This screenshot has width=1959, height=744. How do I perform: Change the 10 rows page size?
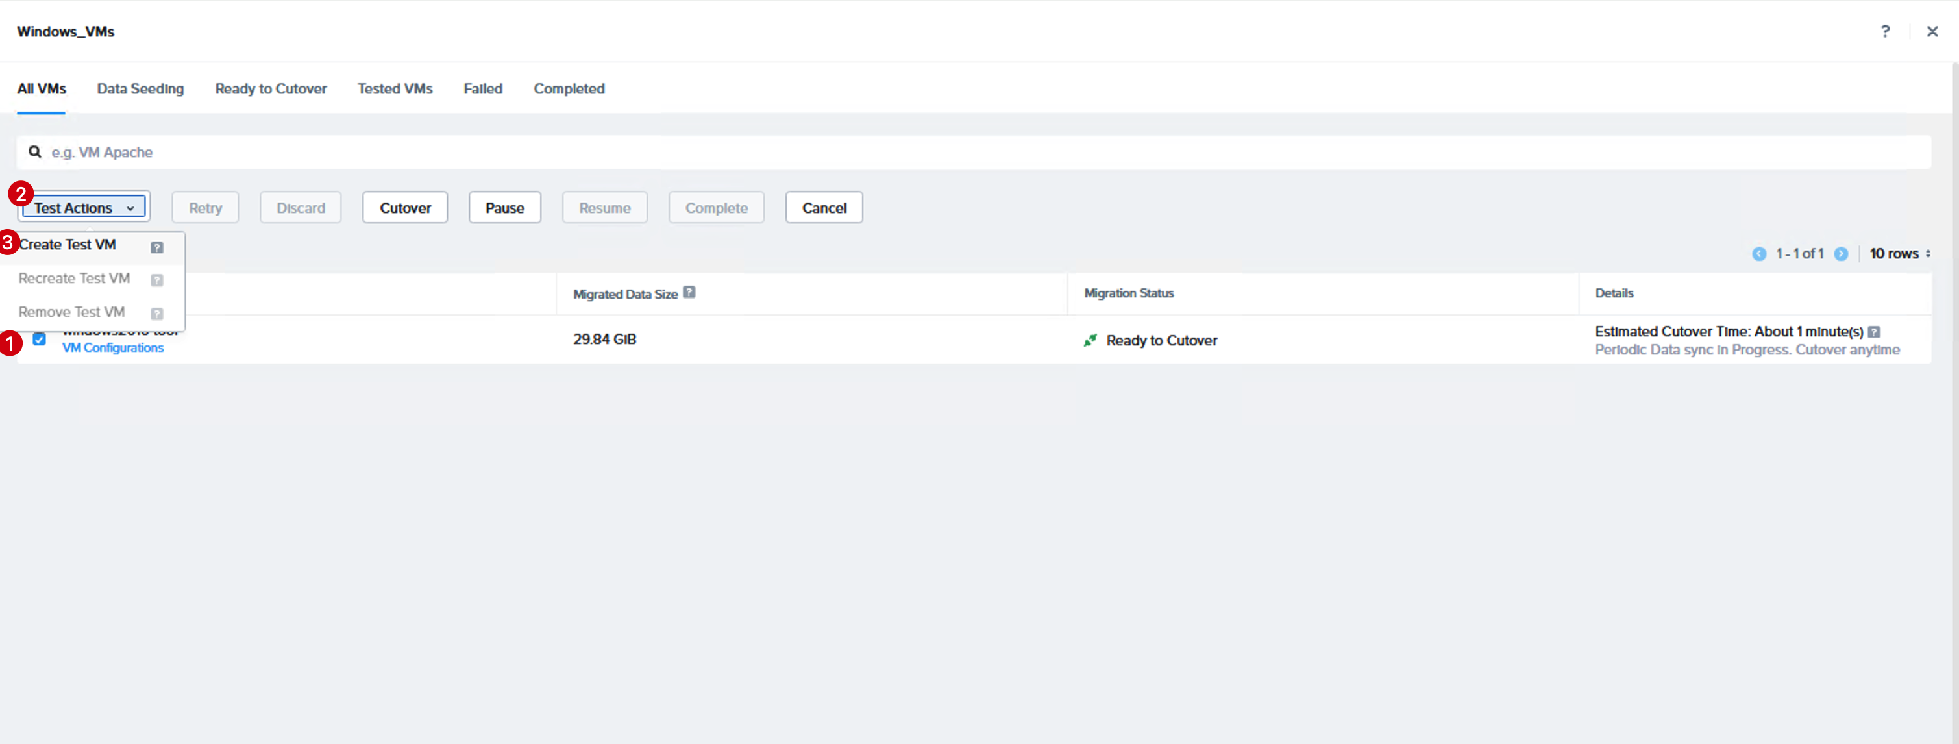(x=1900, y=254)
